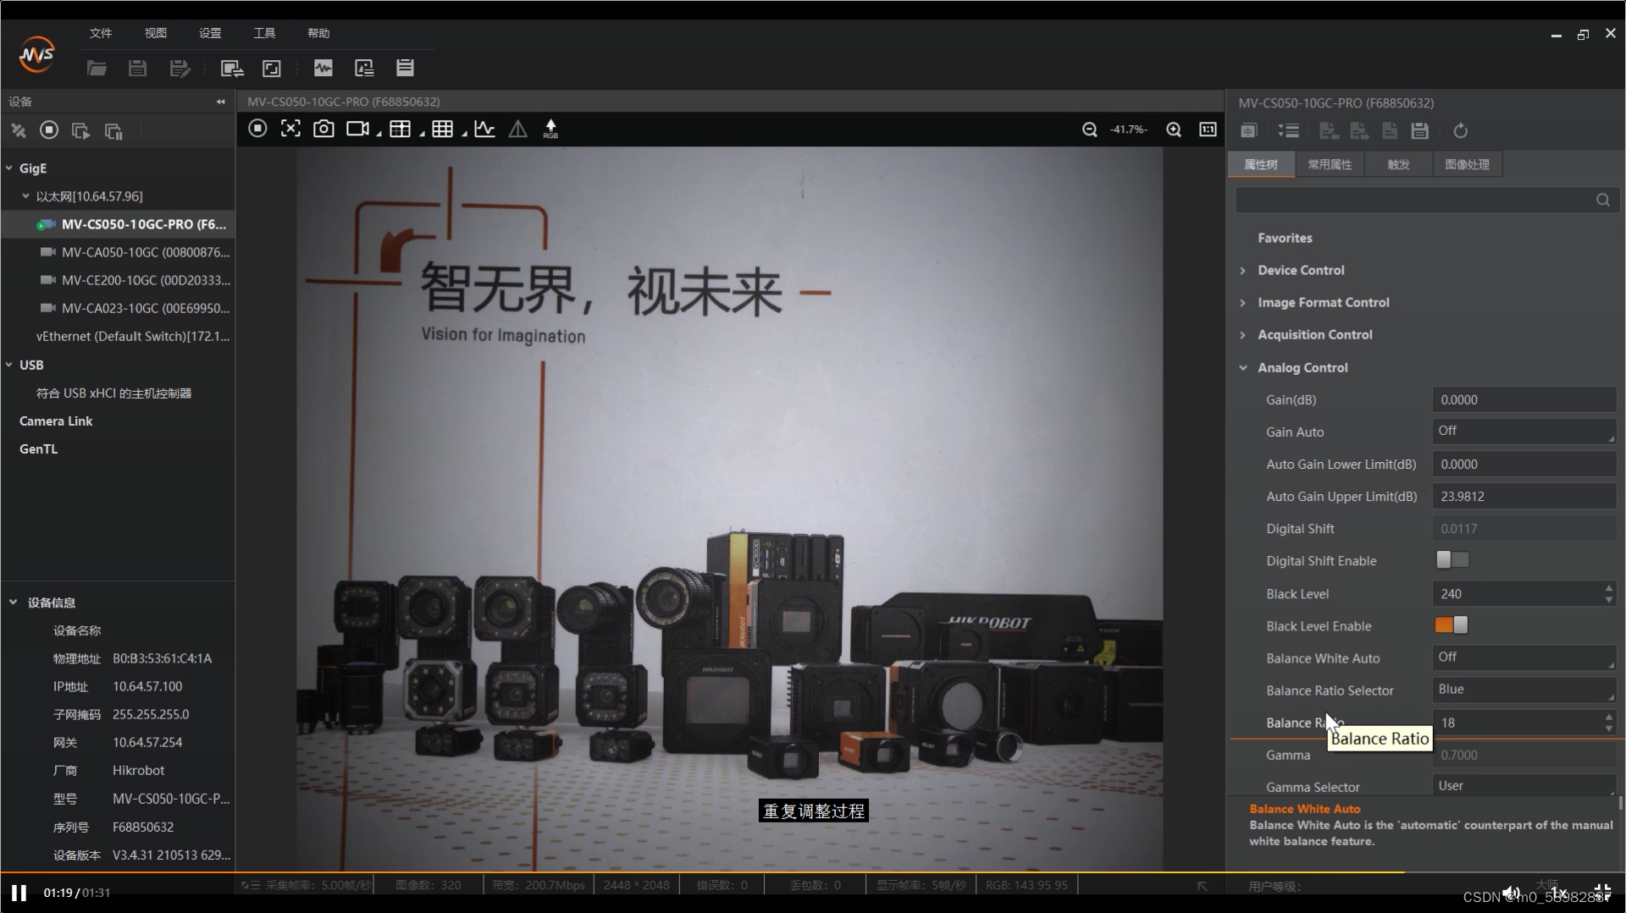
Task: Click the zoom-in magnifier icon
Action: [1174, 129]
